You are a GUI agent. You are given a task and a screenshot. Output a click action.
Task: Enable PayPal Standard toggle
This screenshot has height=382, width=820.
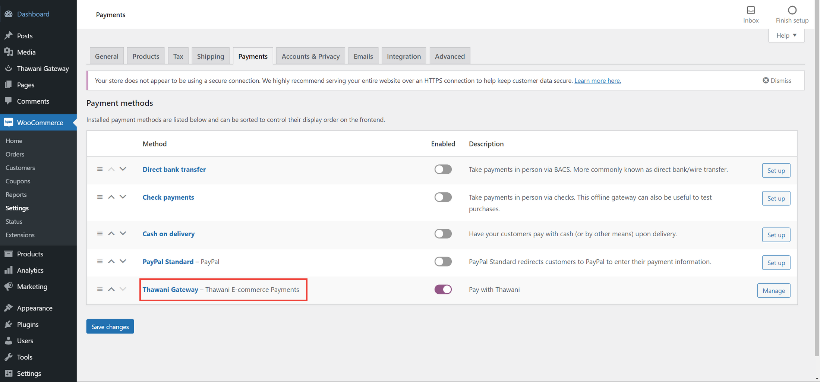point(443,262)
